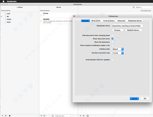153x117 pixels.
Task: Click Cancel in Preferences
Action: [134, 99]
